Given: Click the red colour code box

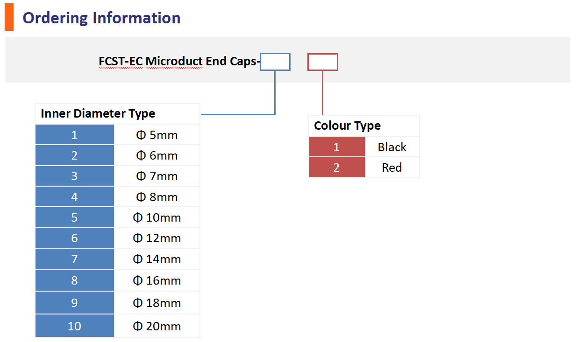Looking at the screenshot, I should [322, 62].
